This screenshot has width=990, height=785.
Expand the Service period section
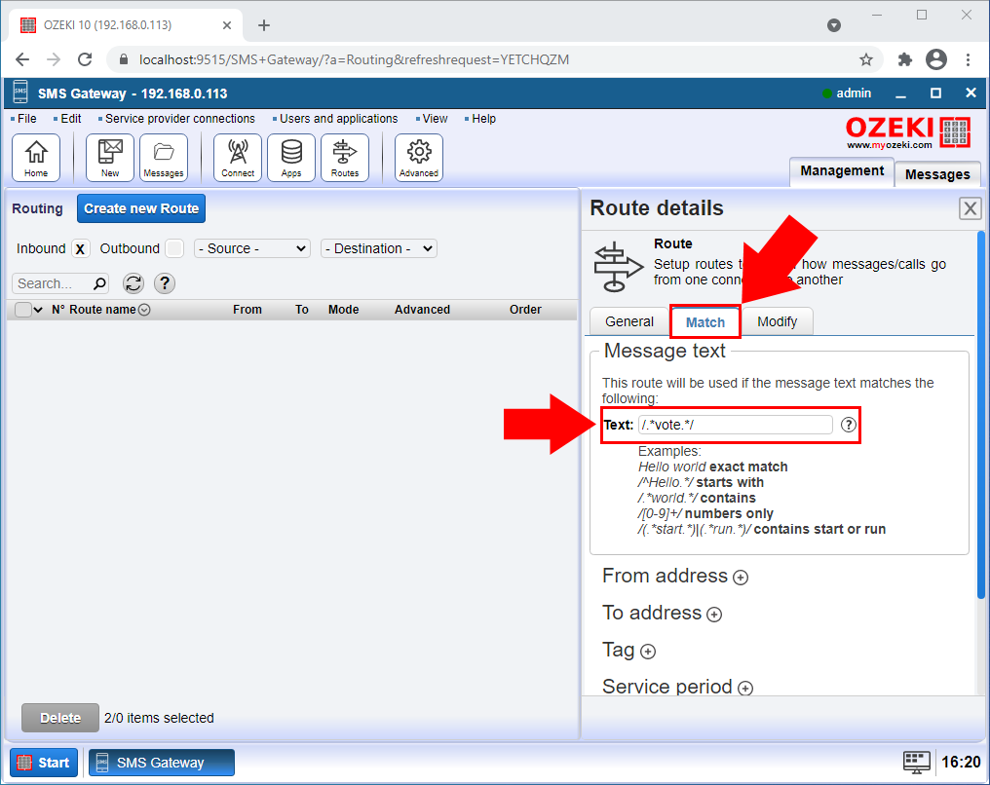coord(745,689)
